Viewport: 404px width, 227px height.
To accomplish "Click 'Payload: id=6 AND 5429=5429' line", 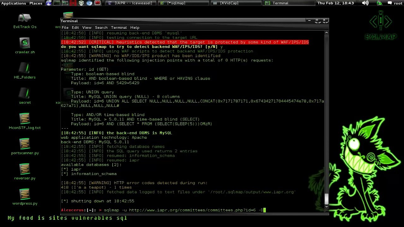I will 105,83.
